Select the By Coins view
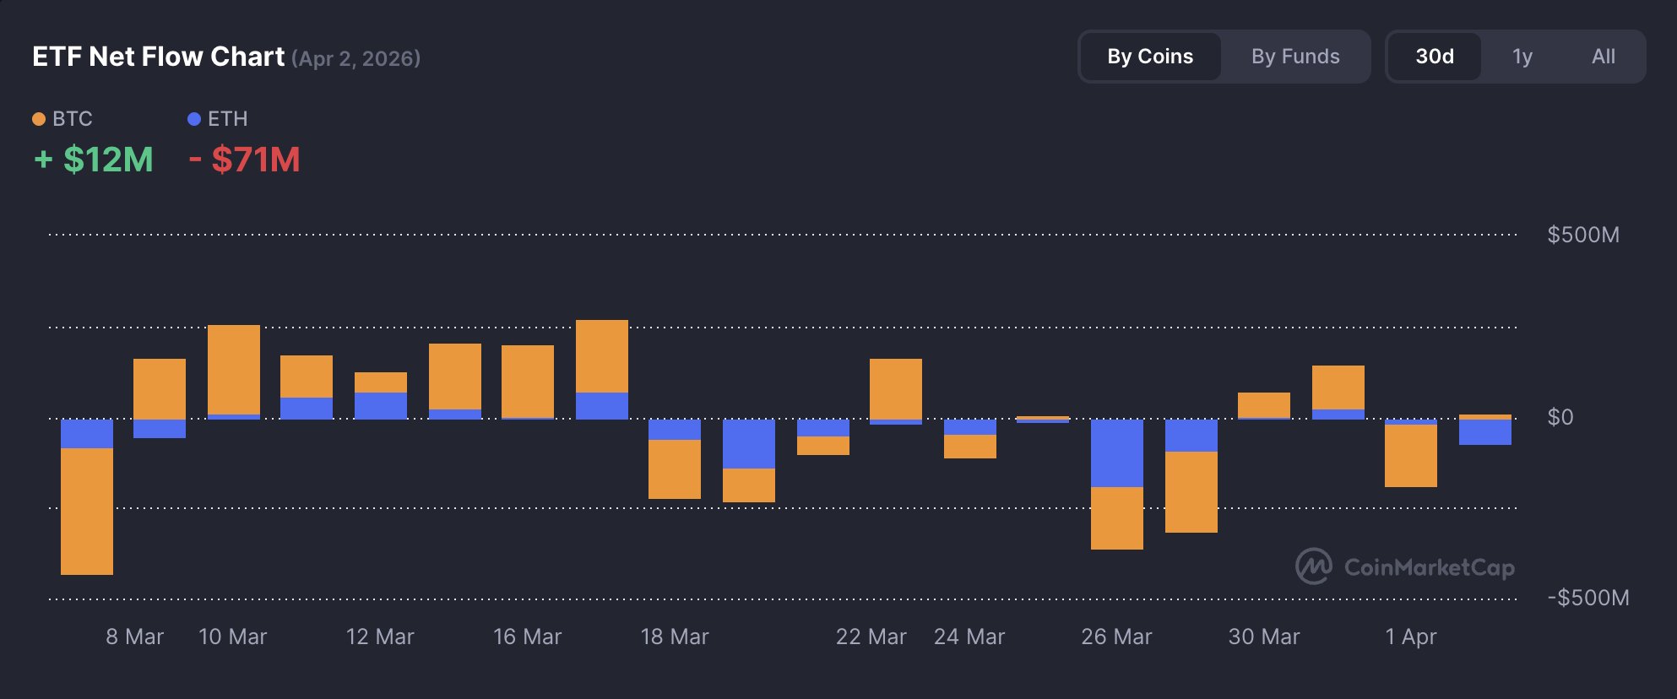1677x699 pixels. point(1150,57)
